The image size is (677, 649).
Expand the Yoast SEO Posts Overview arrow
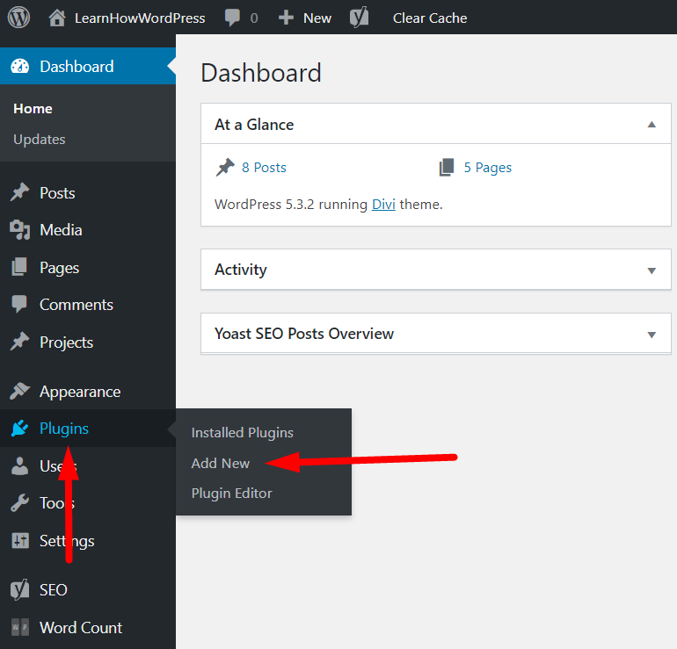click(x=652, y=335)
